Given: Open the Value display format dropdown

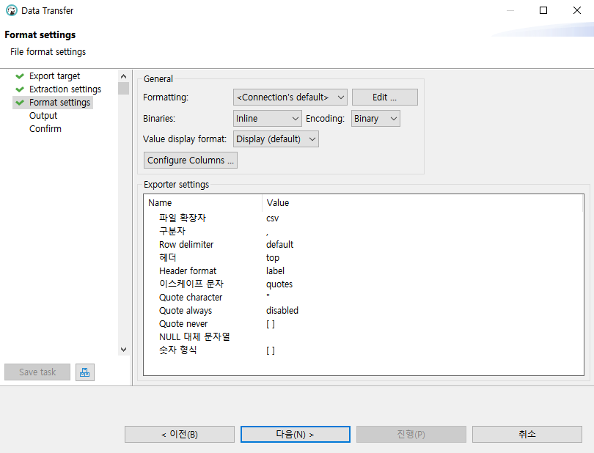Looking at the screenshot, I should pyautogui.click(x=276, y=139).
